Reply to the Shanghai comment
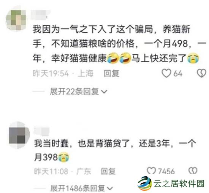This screenshot has height=193, width=209. [x=111, y=73]
